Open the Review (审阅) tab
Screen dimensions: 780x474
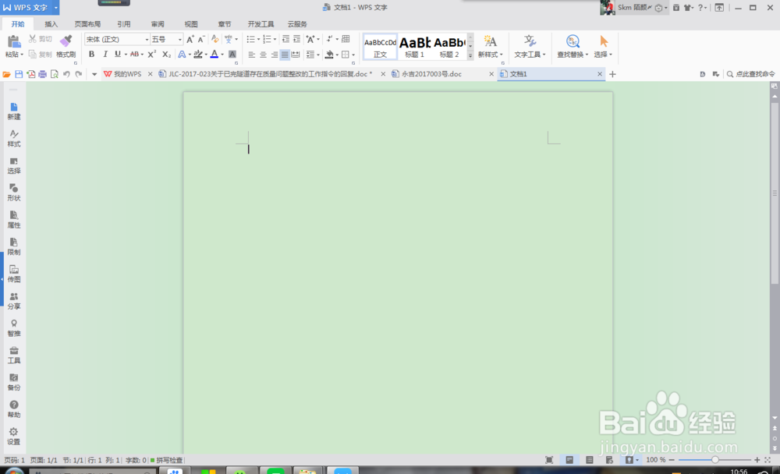click(158, 24)
